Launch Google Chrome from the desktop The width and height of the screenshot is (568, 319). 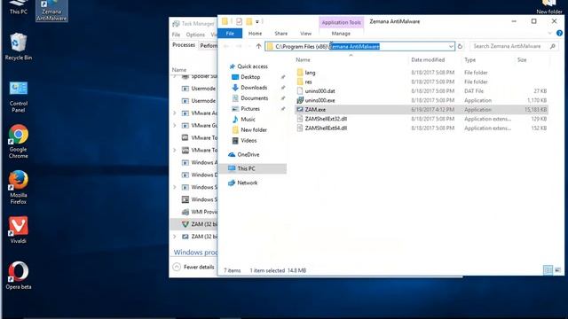point(18,142)
